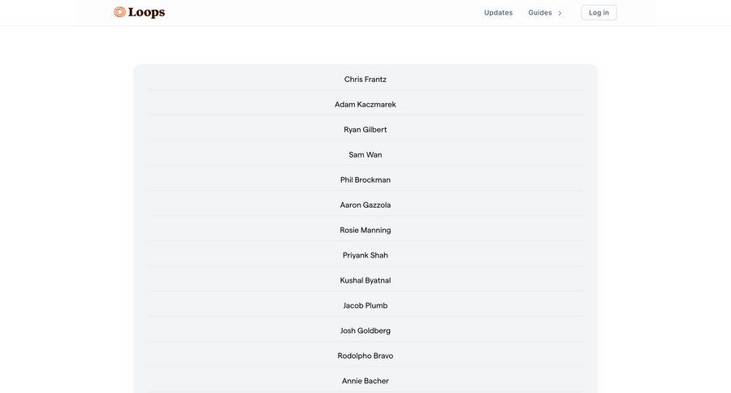Select the name Ryan Gilbert
731x393 pixels.
pyautogui.click(x=365, y=130)
